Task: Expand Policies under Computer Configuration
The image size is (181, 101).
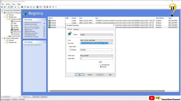Action: click(x=5, y=15)
